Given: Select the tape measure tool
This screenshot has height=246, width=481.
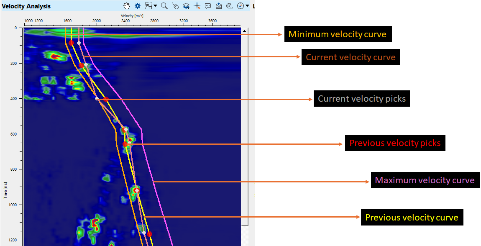Looking at the screenshot, I should click(x=229, y=6).
